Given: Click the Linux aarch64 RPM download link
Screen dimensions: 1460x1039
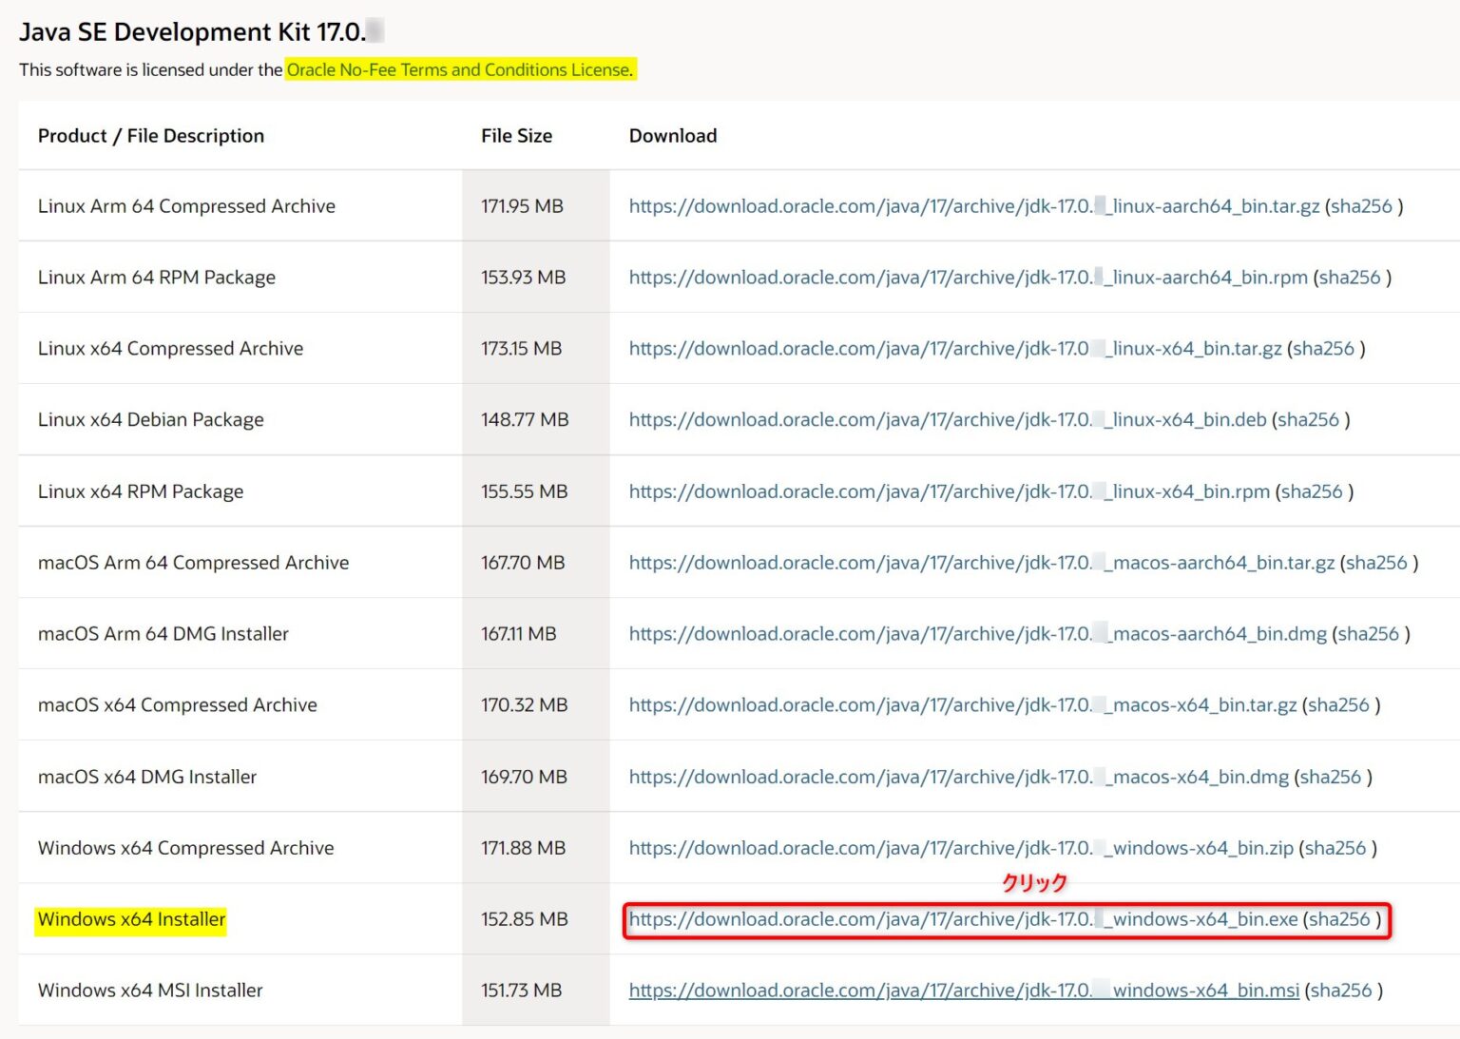Looking at the screenshot, I should [x=968, y=278].
